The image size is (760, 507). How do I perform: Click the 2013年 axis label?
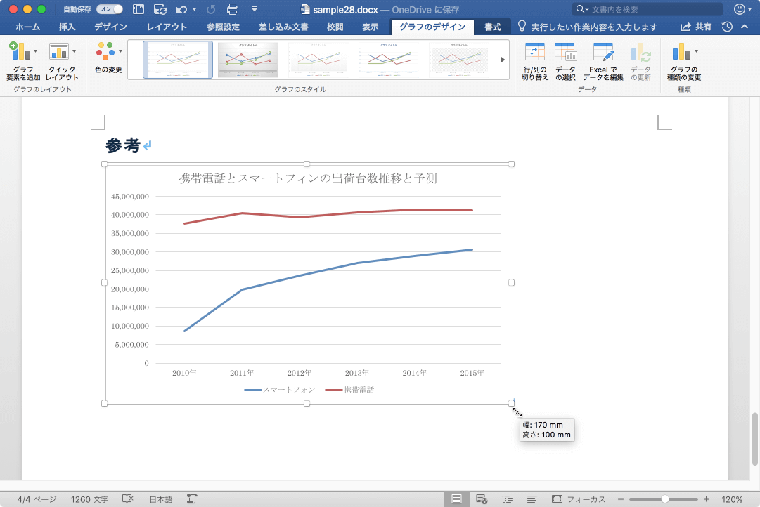click(x=356, y=373)
